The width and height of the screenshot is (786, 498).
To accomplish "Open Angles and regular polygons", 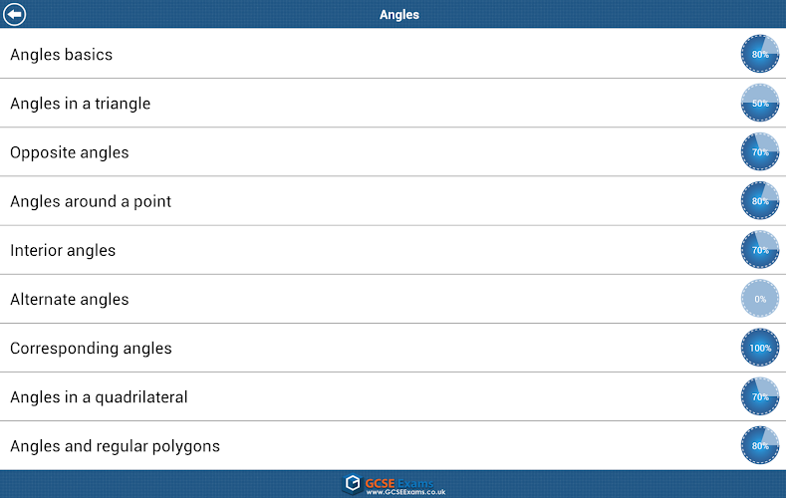I will coord(115,446).
